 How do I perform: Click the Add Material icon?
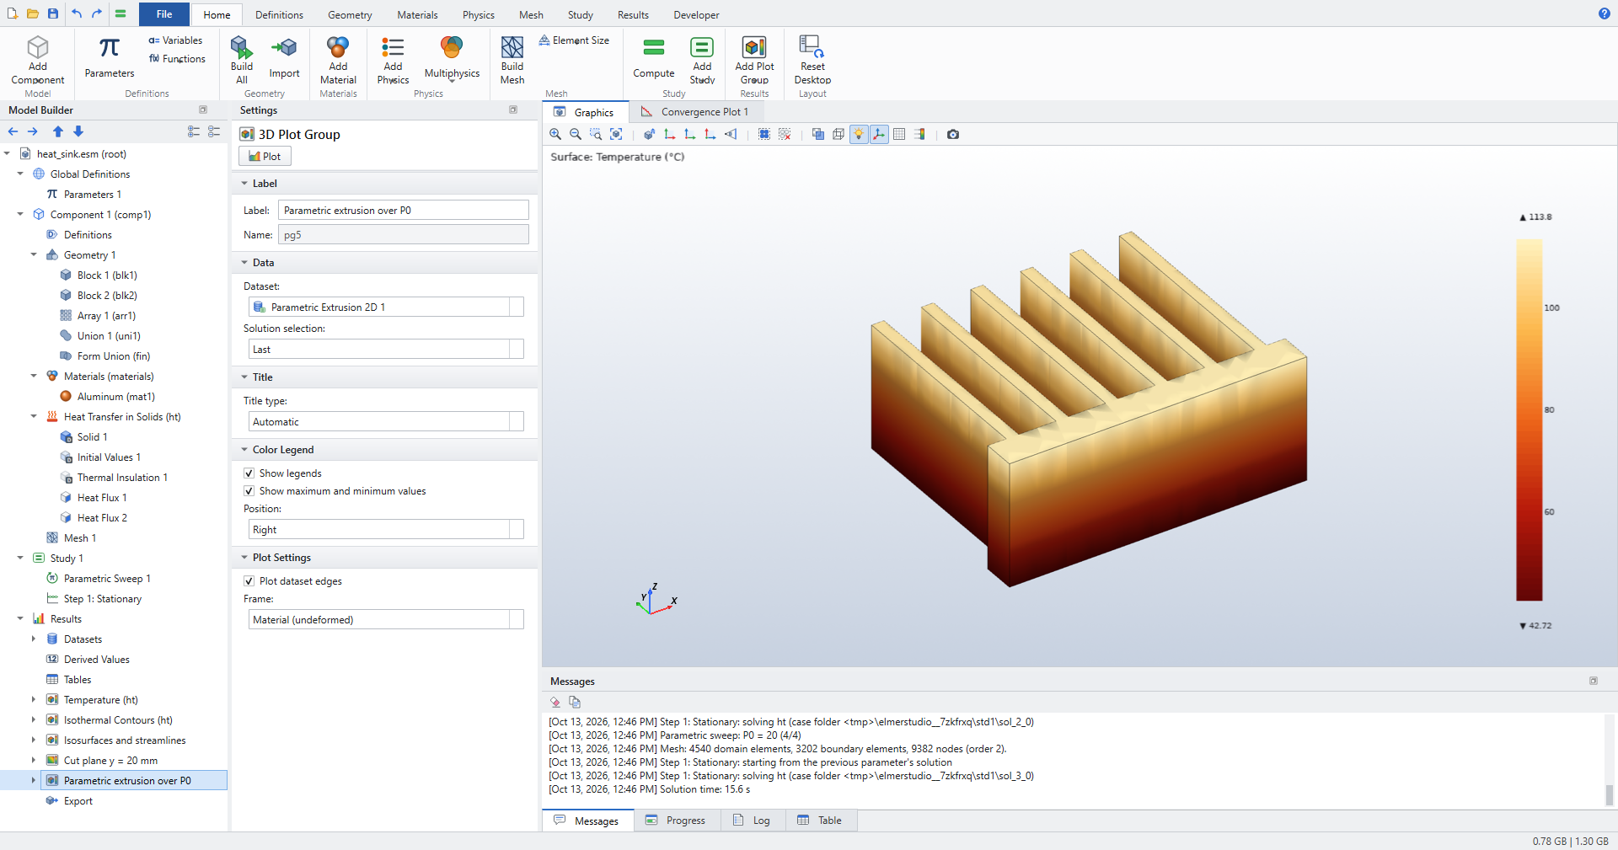(338, 60)
